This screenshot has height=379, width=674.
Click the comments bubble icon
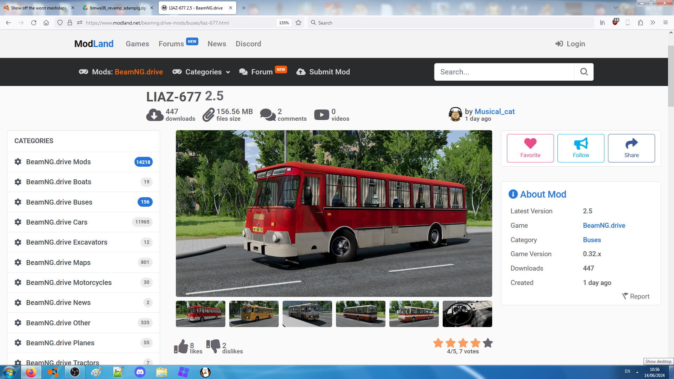[x=268, y=115]
